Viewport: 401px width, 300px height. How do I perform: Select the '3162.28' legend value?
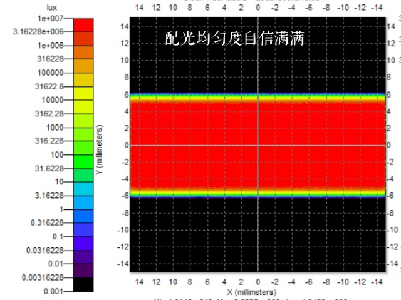[x=49, y=114]
